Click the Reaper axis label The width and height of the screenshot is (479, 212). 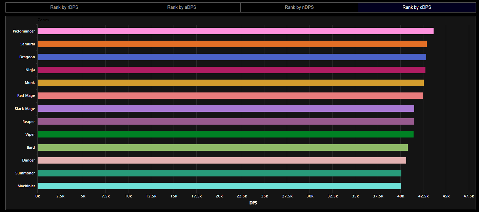28,122
